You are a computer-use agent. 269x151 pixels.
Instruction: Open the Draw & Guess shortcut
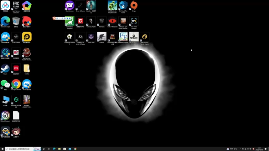80,6
